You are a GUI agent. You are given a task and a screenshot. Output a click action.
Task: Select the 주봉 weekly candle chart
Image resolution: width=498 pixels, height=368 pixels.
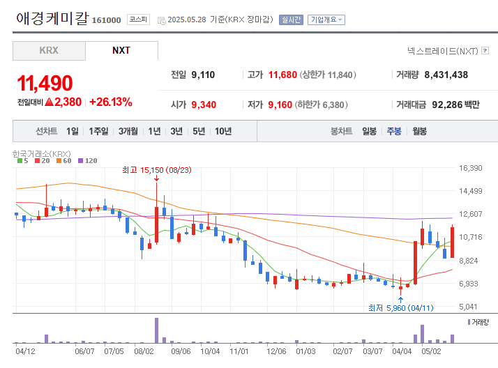click(394, 131)
